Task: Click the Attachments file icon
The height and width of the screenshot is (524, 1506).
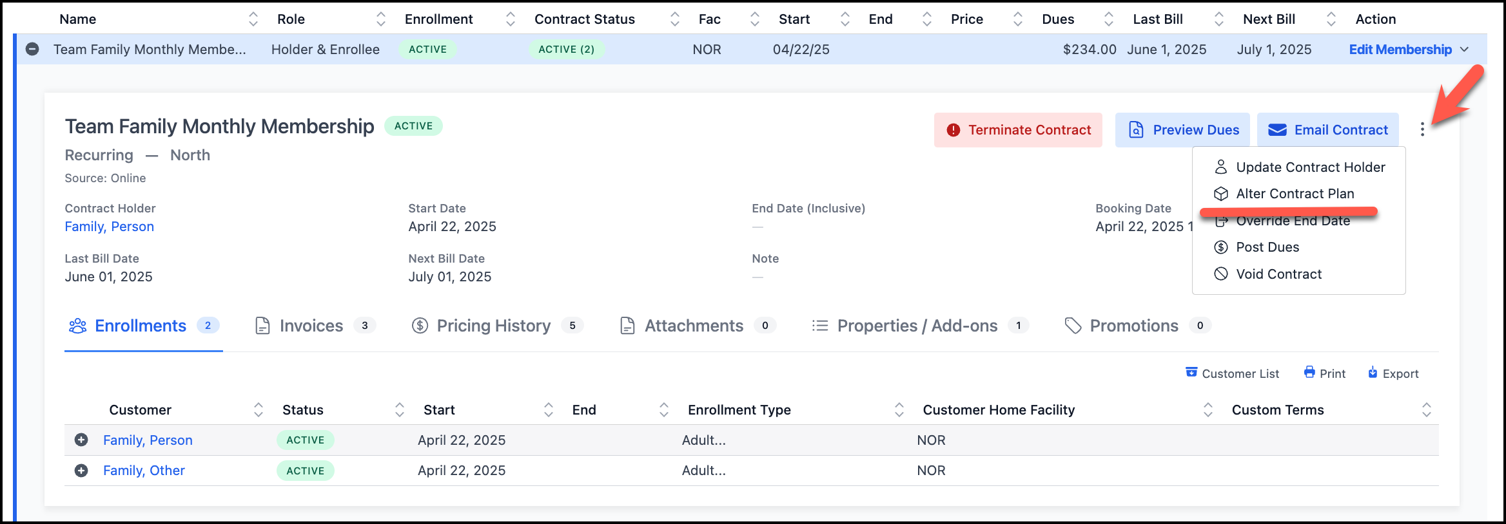Action: [x=627, y=326]
